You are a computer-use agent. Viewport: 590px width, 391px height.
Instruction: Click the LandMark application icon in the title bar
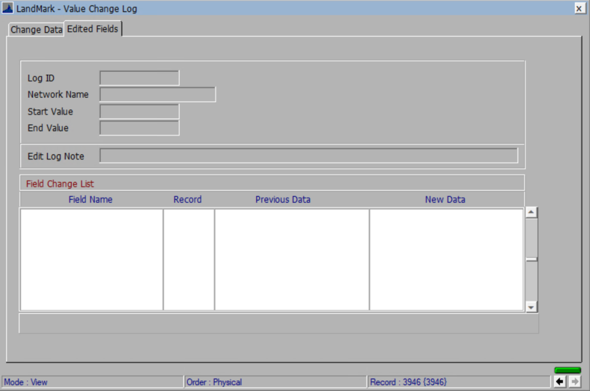pyautogui.click(x=8, y=8)
